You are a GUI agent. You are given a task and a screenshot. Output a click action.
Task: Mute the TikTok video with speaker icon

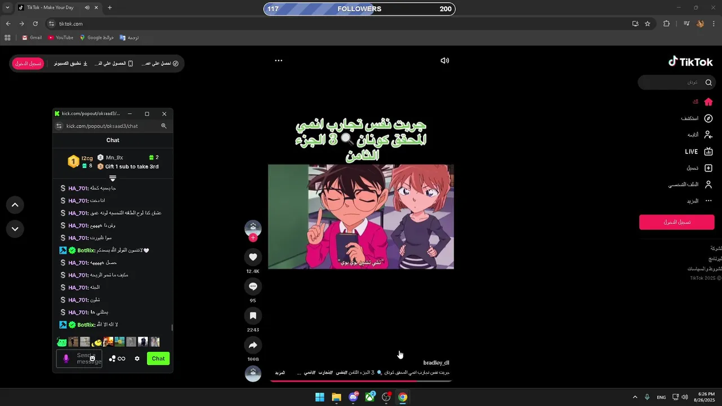point(444,60)
